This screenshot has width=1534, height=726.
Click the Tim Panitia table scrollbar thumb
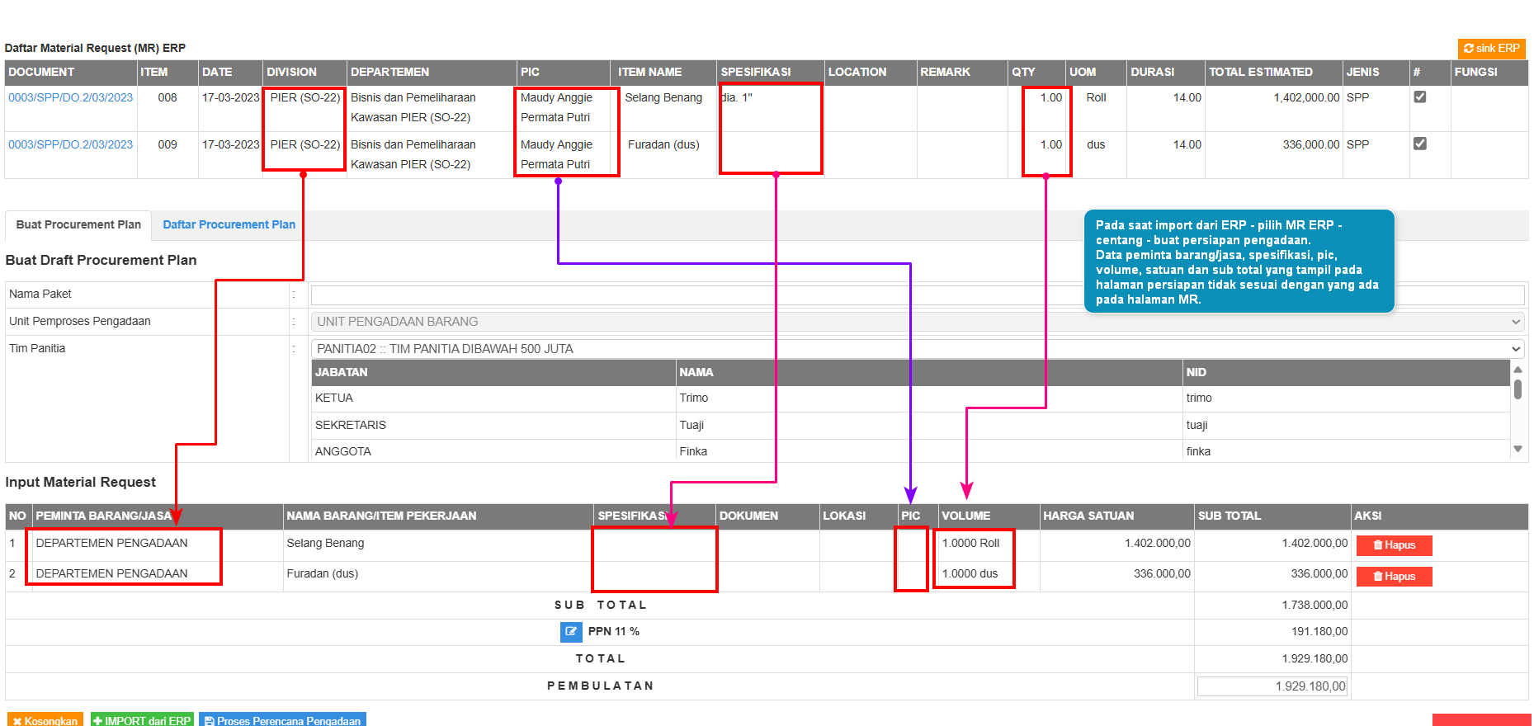[1517, 389]
